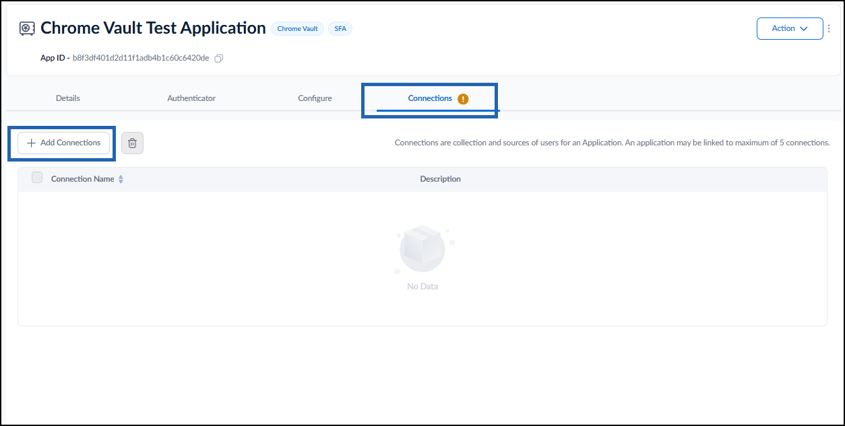Switch to the Details tab

pyautogui.click(x=68, y=98)
